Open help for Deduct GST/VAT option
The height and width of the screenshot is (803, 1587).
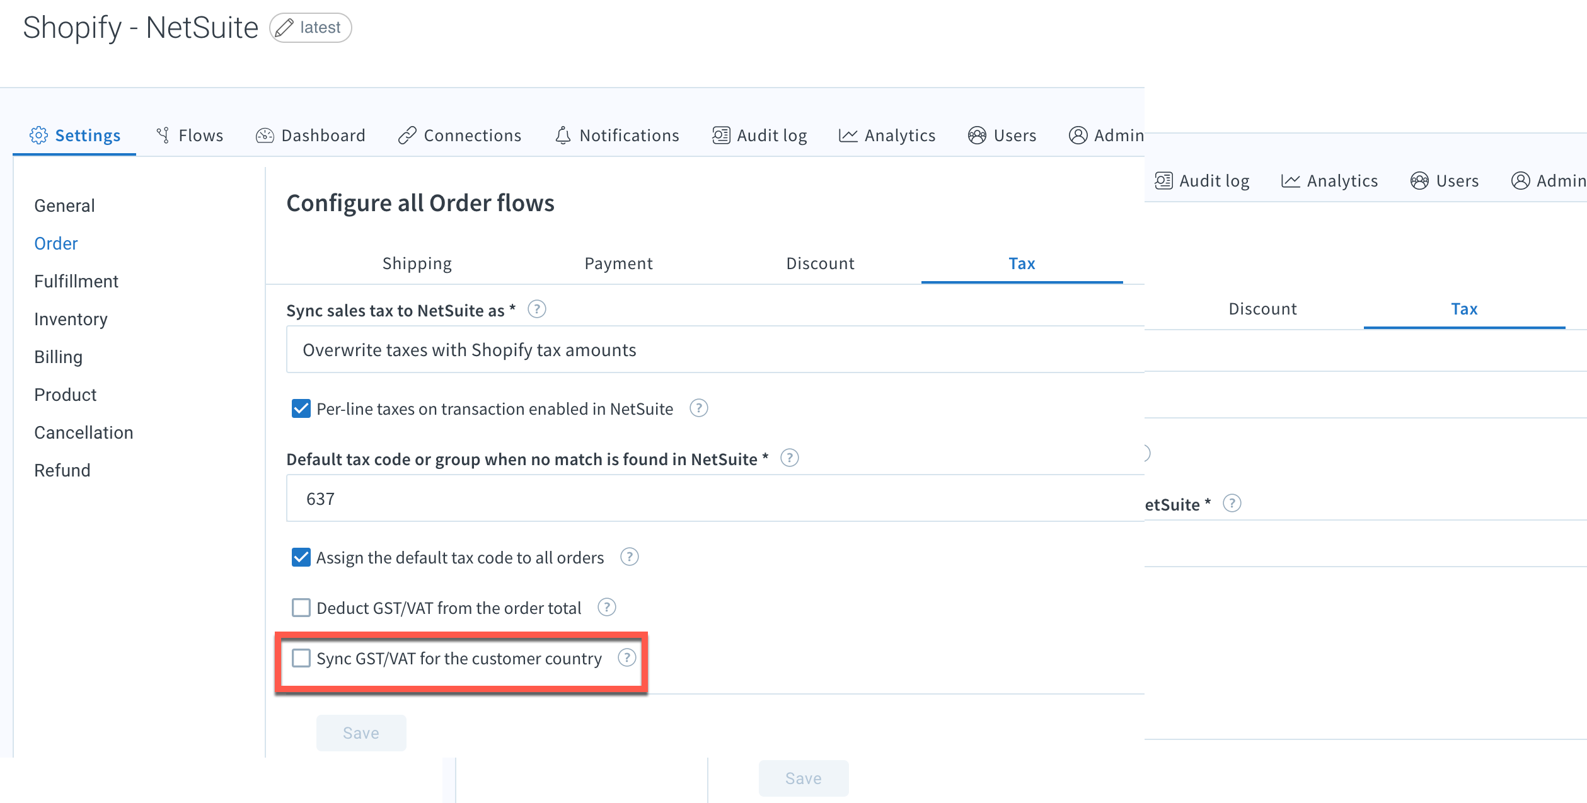pos(607,607)
